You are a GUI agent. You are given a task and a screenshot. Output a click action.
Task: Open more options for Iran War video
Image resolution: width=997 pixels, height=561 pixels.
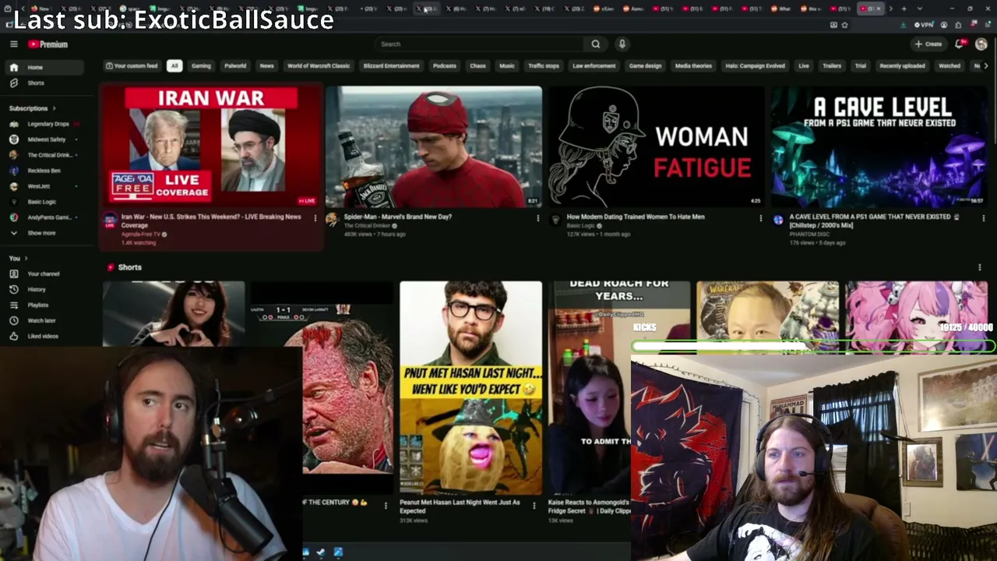click(x=315, y=218)
